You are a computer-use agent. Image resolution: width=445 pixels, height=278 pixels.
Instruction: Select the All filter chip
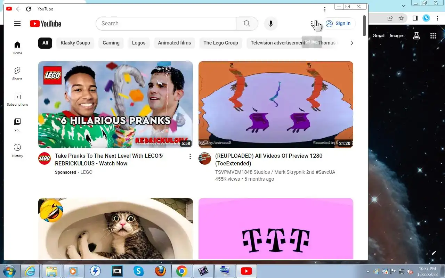tap(45, 43)
